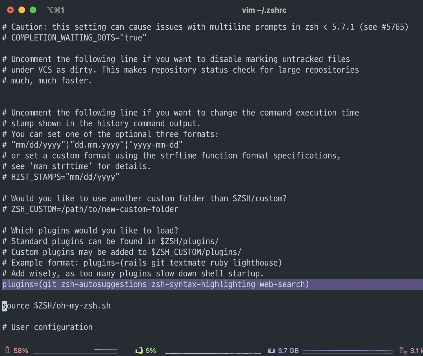423x356 pixels.
Task: Click the "Would you like to use another" line
Action: click(x=144, y=198)
